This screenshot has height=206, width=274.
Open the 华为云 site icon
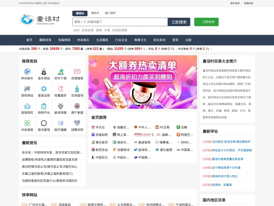click(93, 127)
